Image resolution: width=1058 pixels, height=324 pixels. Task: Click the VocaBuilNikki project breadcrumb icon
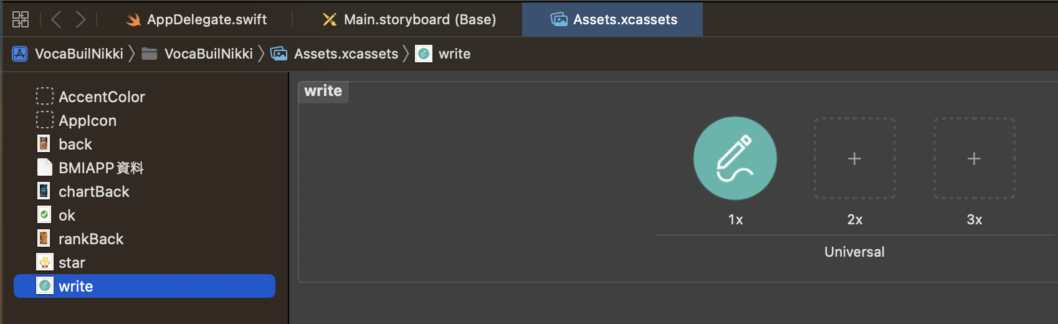(x=20, y=54)
